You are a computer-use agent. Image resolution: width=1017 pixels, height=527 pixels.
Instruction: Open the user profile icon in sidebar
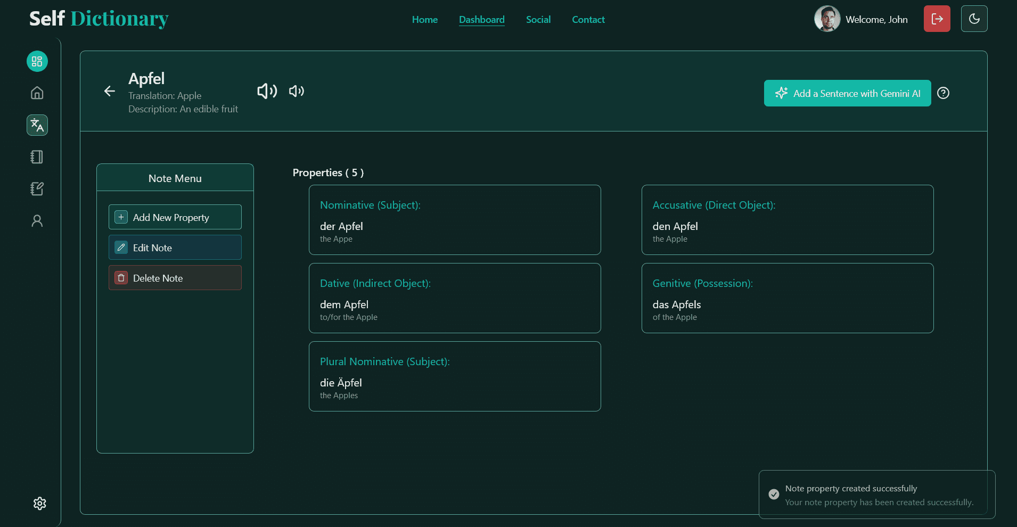point(37,221)
